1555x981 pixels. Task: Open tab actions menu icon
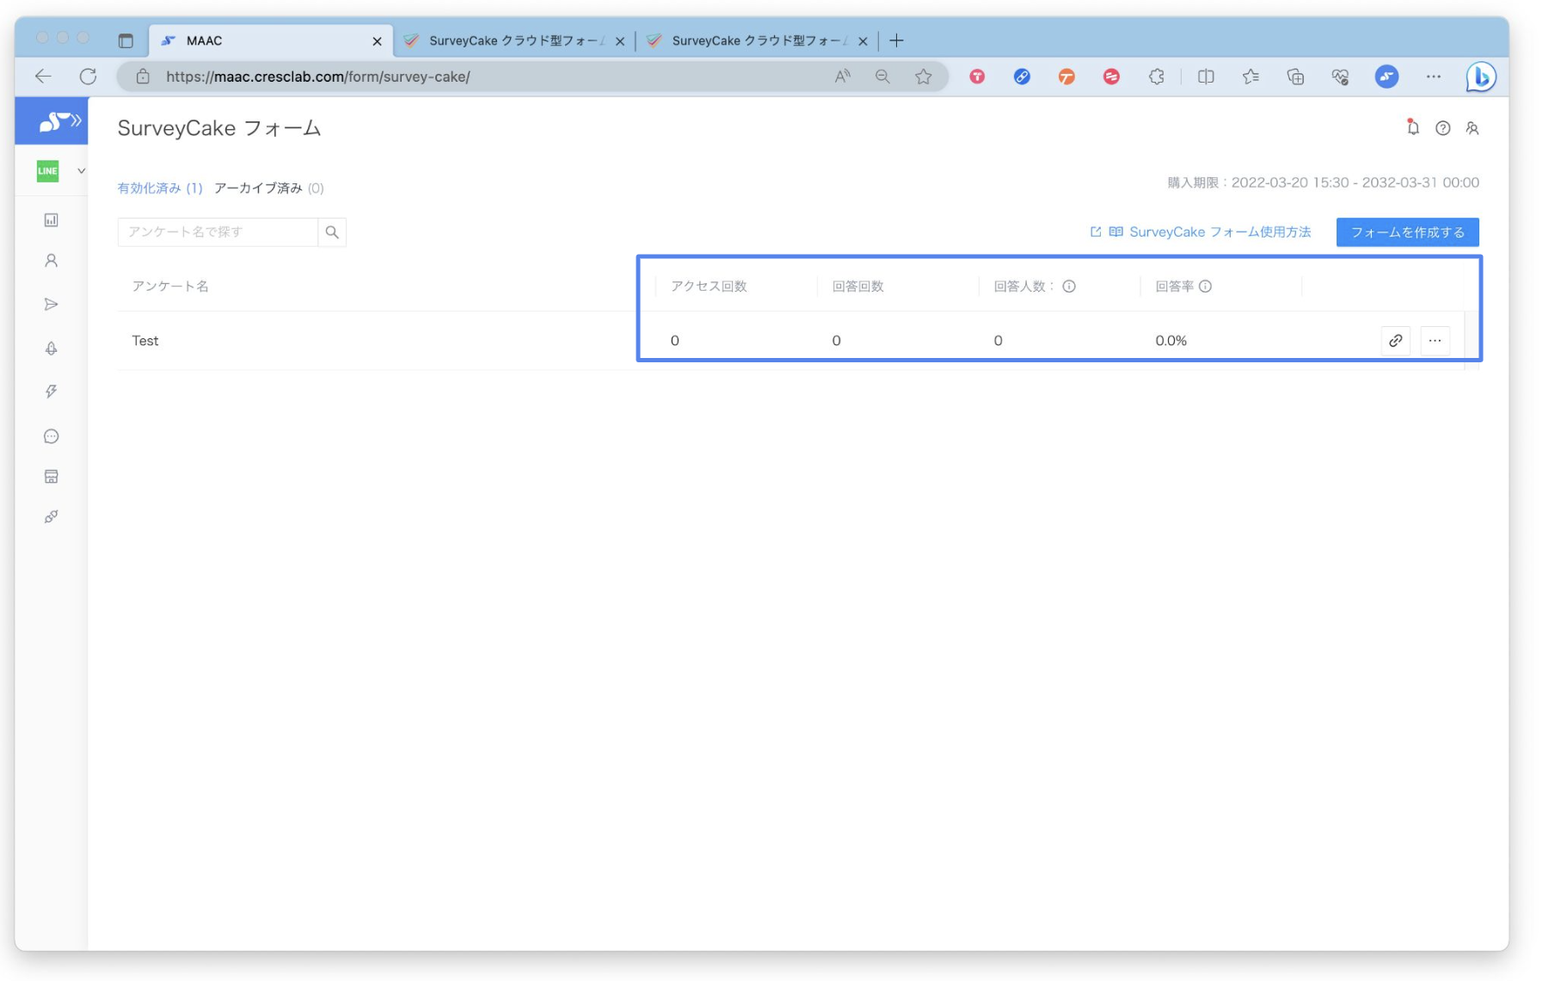126,40
